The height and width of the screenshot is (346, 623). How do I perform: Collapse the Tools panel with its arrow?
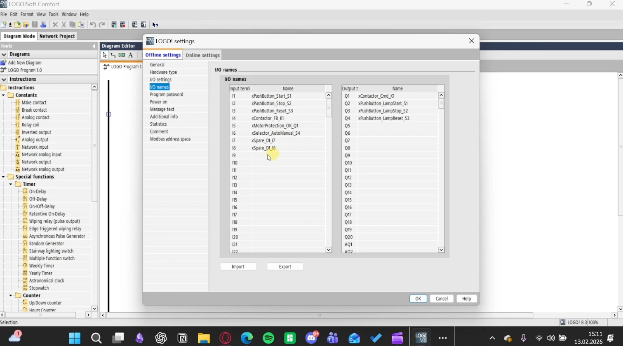click(x=94, y=46)
